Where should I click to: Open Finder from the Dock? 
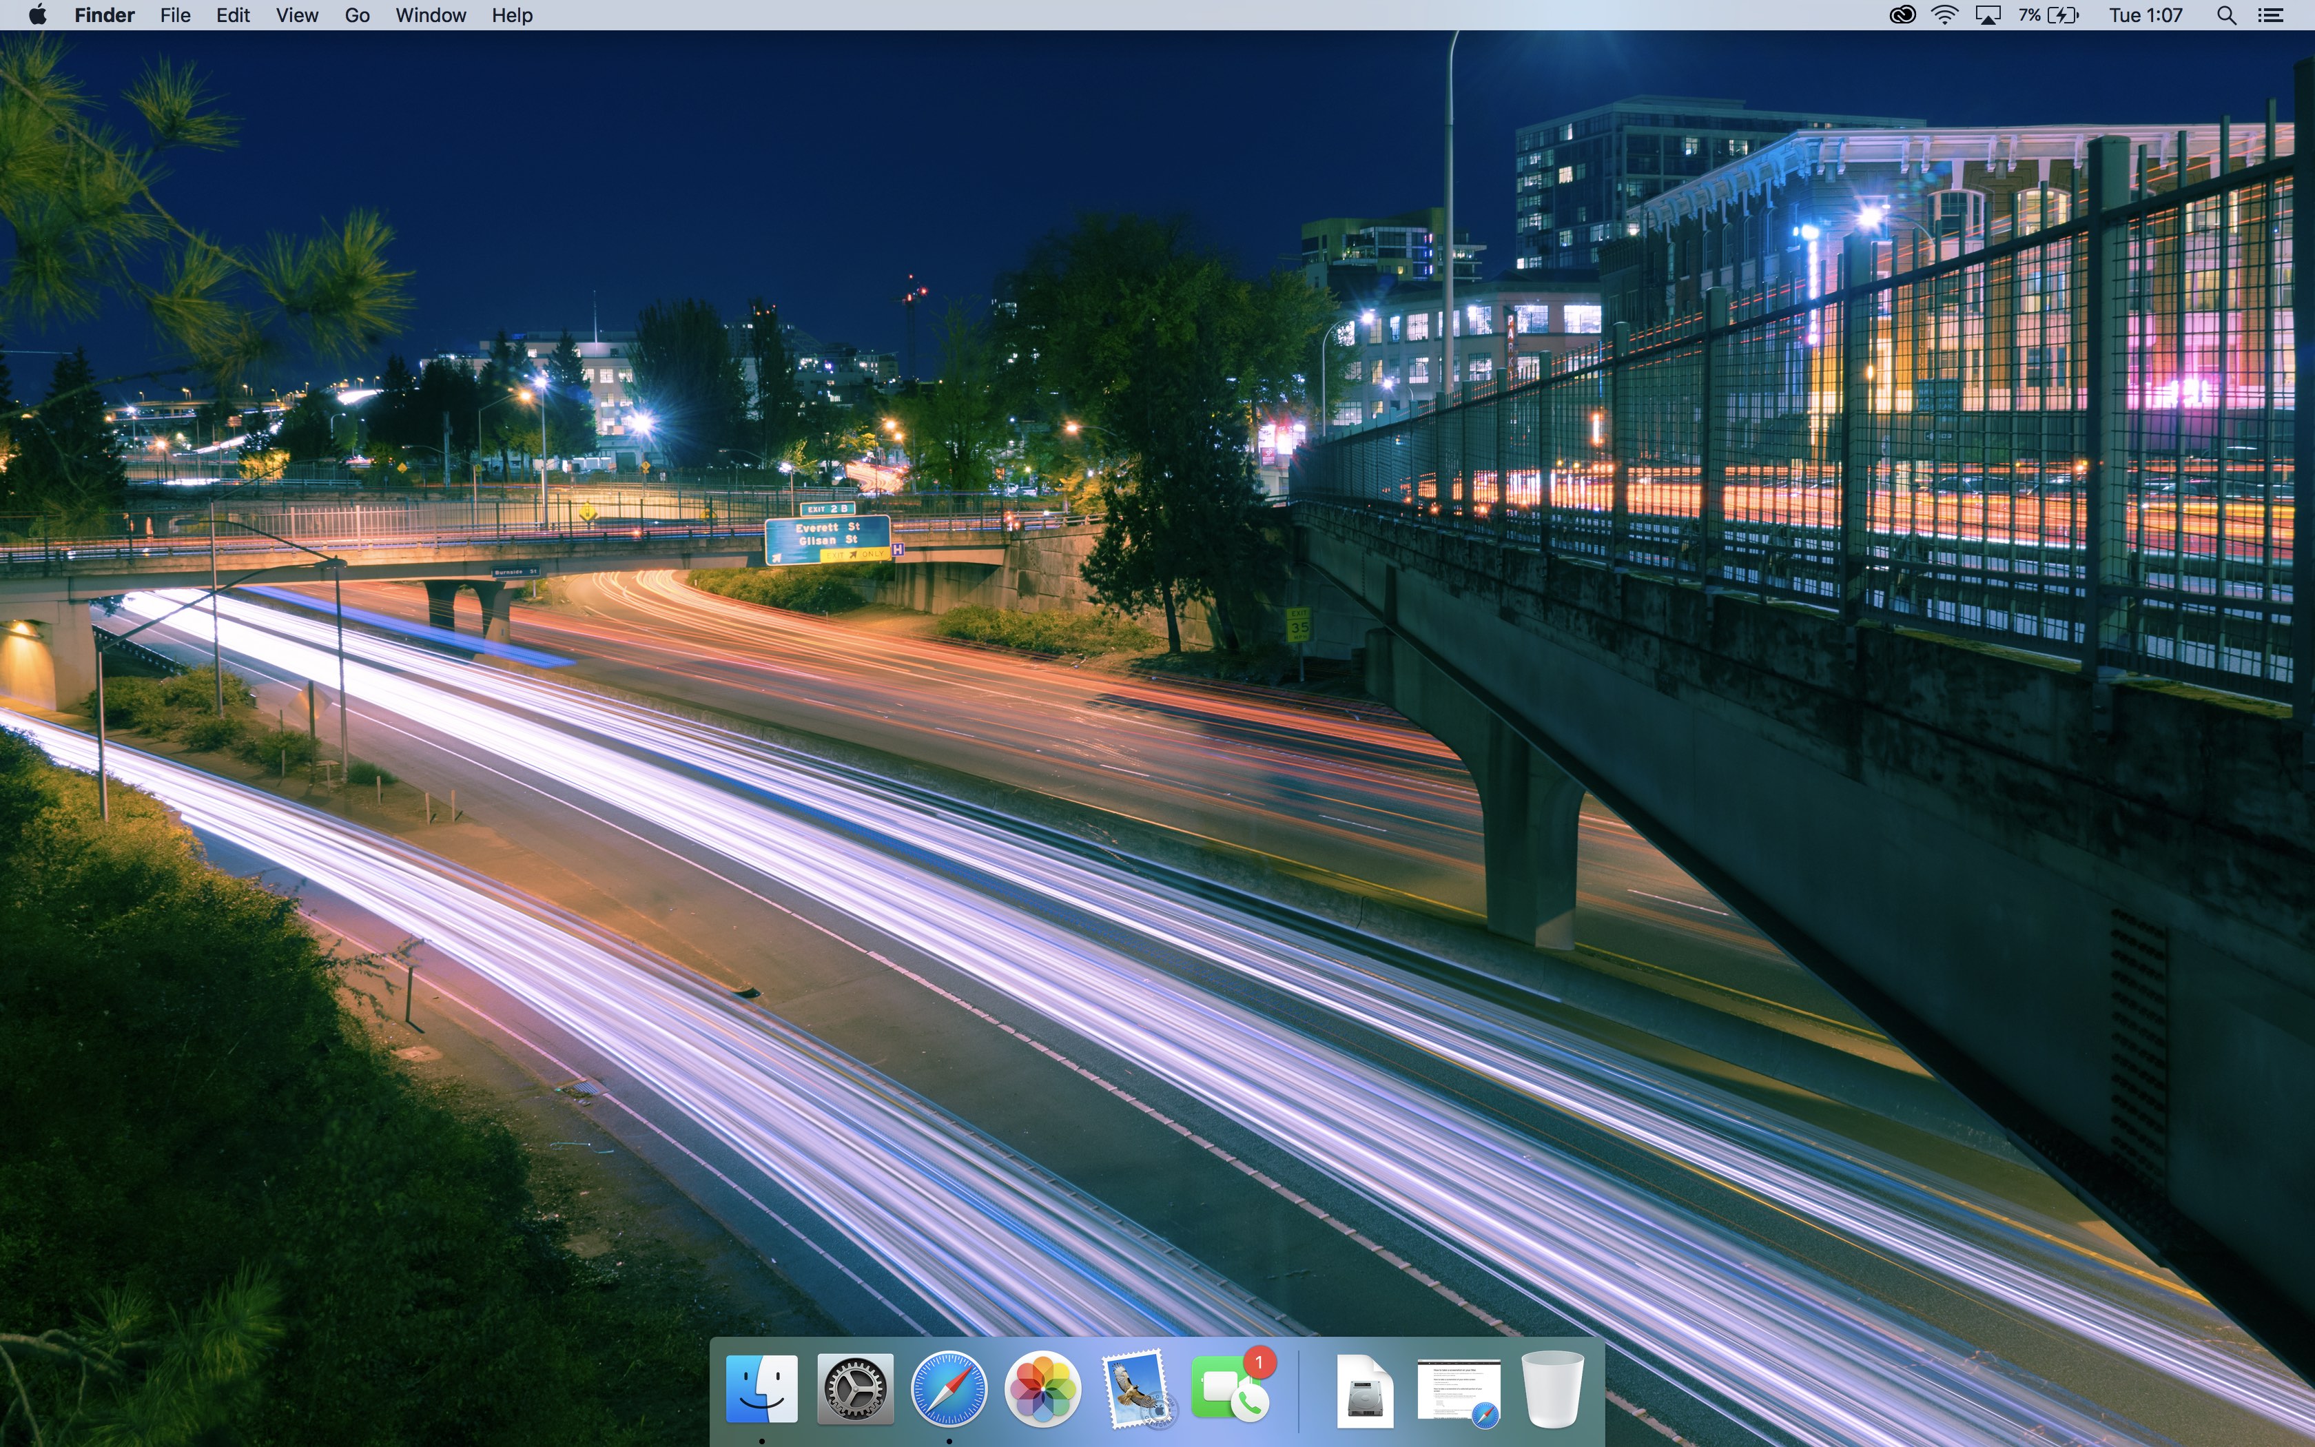click(761, 1388)
